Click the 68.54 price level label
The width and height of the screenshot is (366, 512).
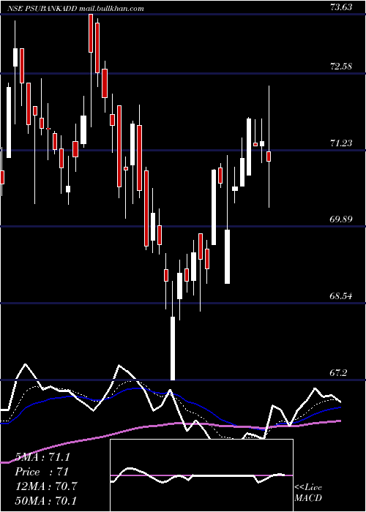click(x=341, y=296)
